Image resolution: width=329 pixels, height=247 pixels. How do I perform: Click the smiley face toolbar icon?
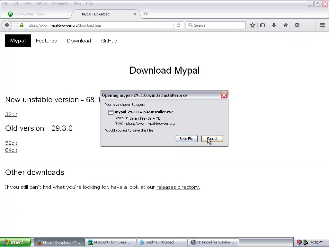(x=297, y=25)
